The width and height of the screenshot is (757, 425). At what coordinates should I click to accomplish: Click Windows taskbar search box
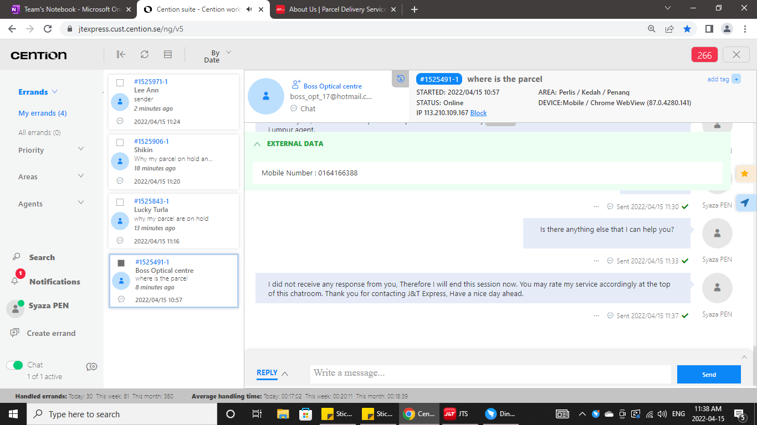(120, 414)
